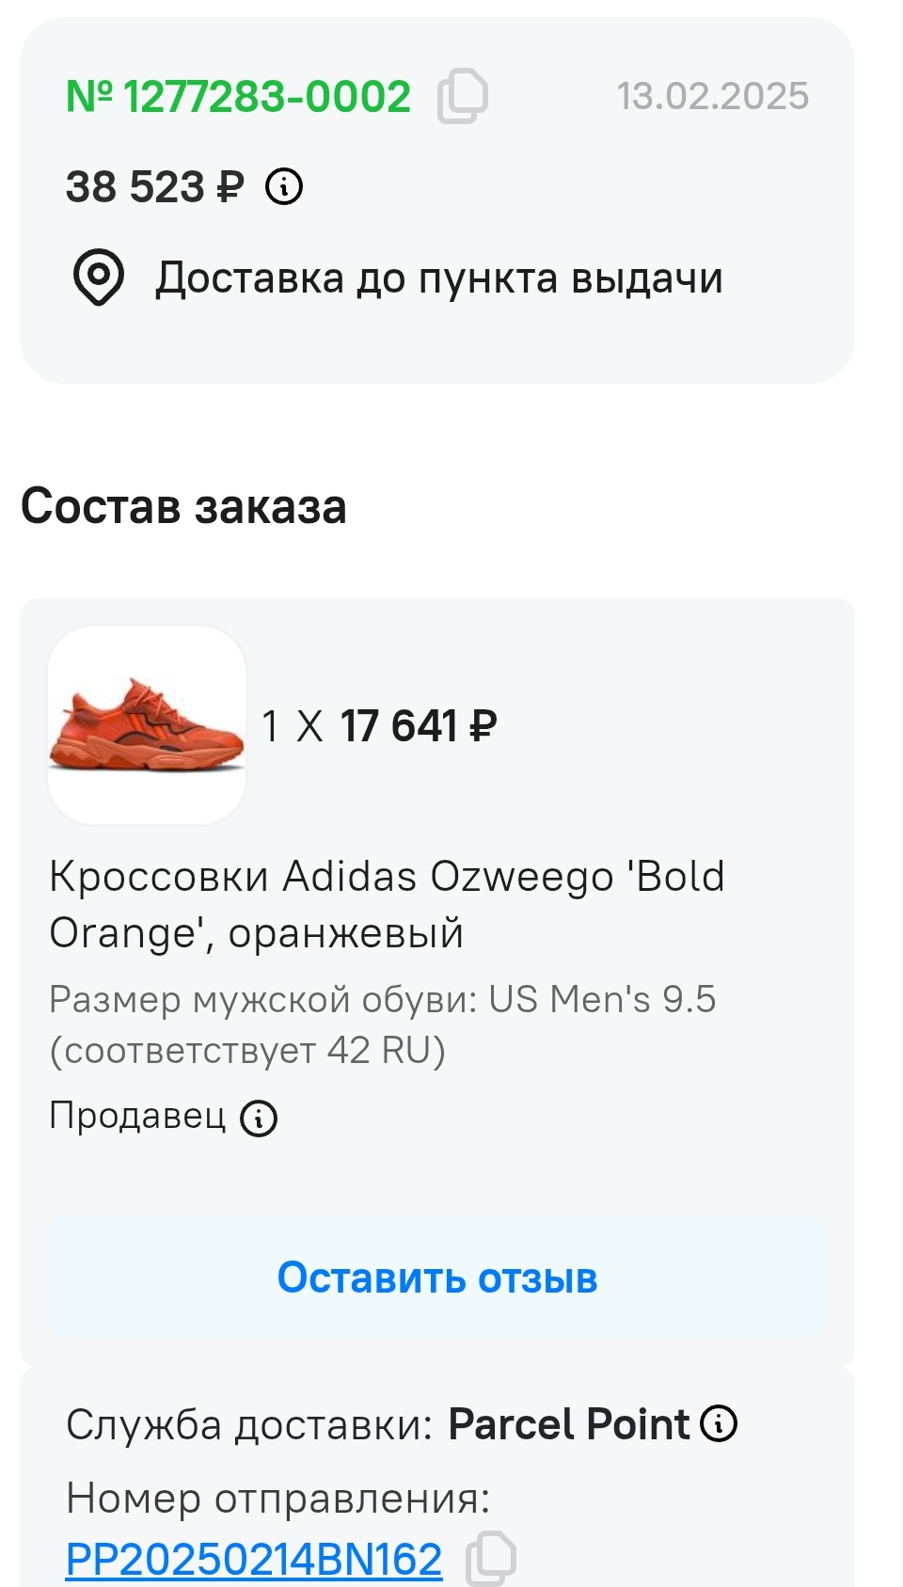Click the Номер отправления label
Screen dimensions: 903x1587
(x=278, y=1498)
